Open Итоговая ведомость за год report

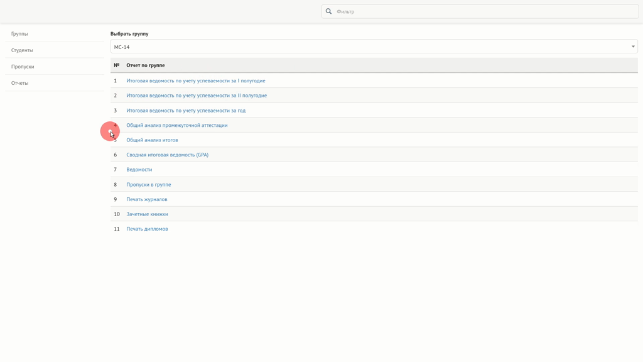186,111
